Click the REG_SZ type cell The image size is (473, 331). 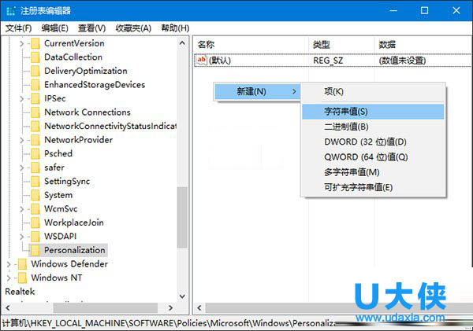point(328,61)
